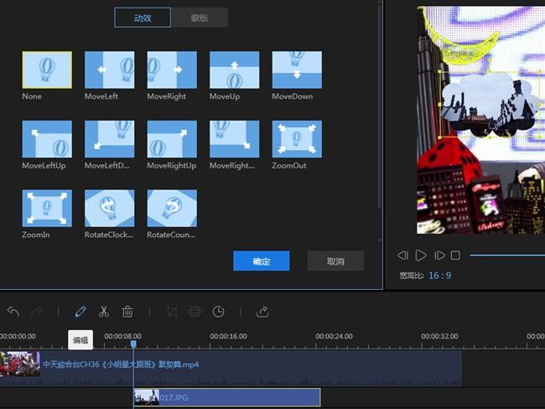The width and height of the screenshot is (545, 409).
Task: Click the cloud-shaped overlay in preview
Action: click(x=488, y=104)
